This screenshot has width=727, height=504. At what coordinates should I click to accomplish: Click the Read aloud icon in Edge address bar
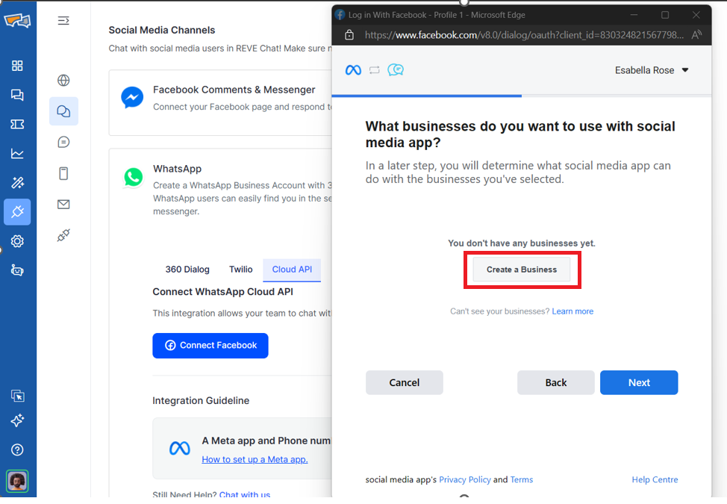[696, 35]
